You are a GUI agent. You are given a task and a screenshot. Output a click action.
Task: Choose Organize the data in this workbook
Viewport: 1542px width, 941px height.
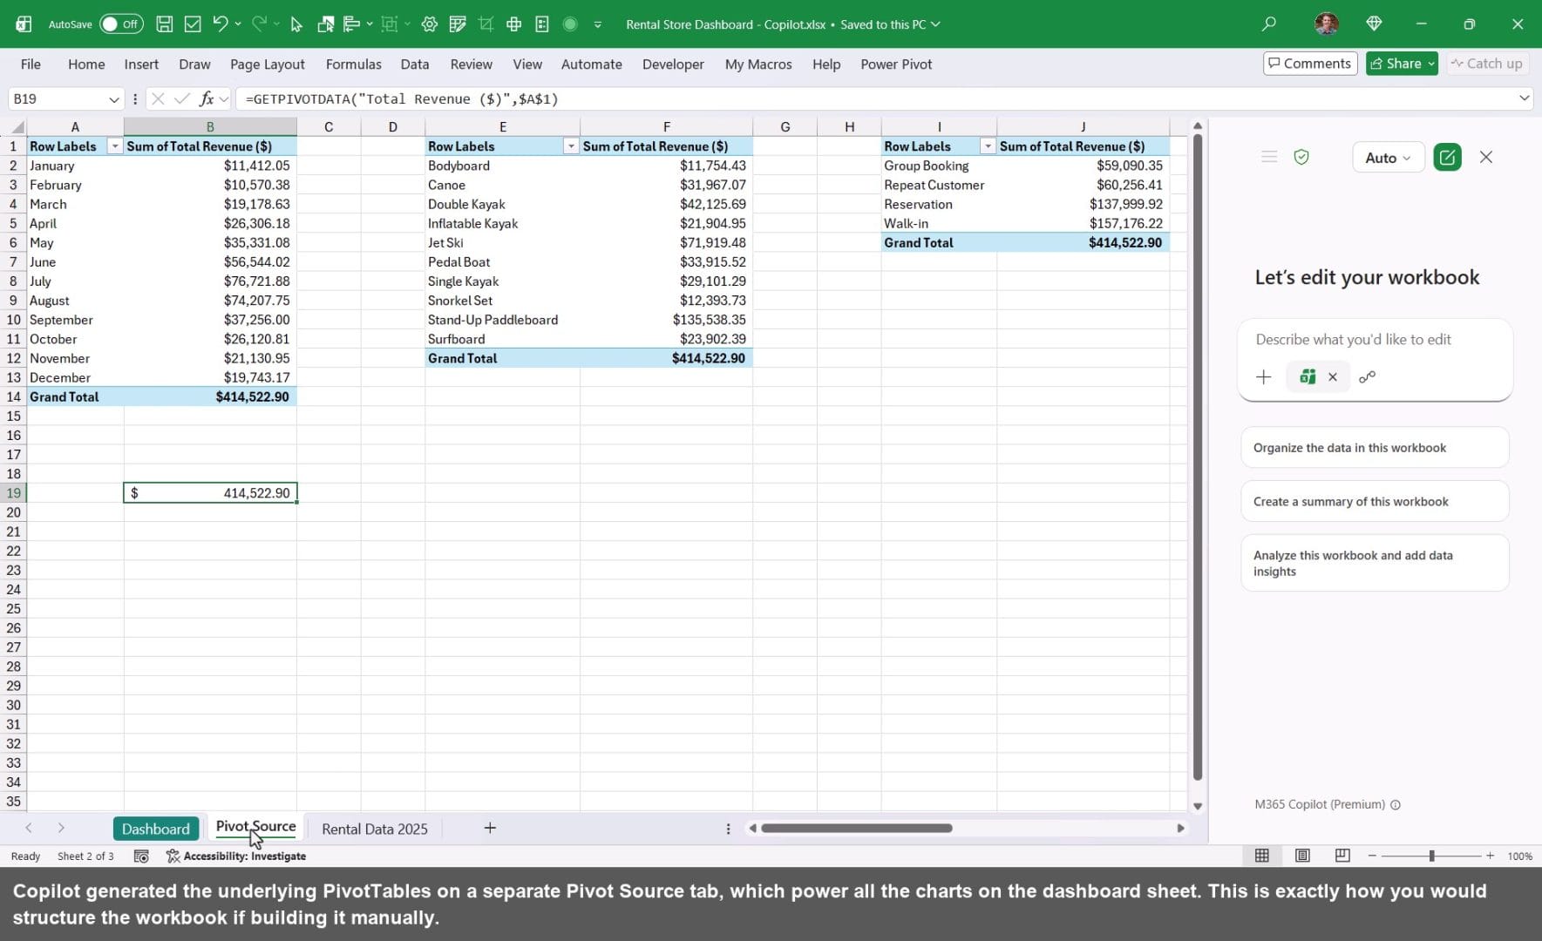1375,448
